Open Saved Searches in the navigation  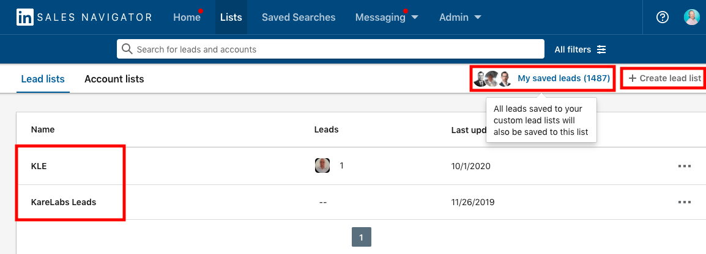[x=299, y=17]
